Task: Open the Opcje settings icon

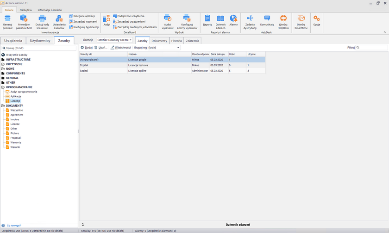Action: pos(317,18)
